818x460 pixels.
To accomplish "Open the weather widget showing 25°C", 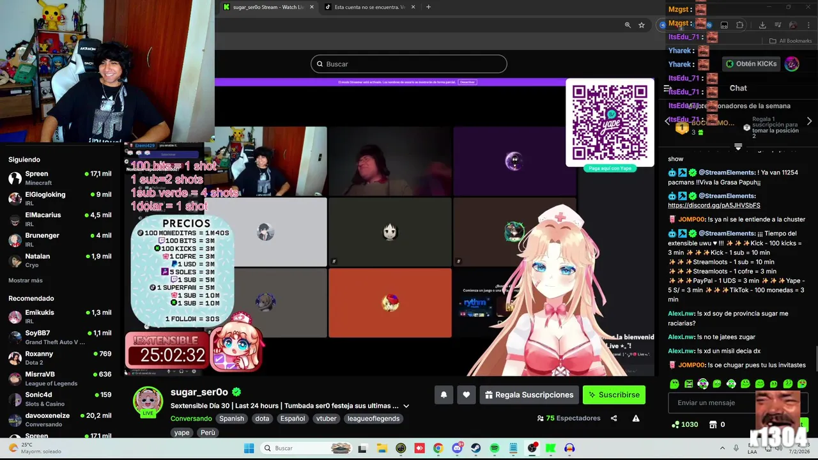I will (x=35, y=448).
